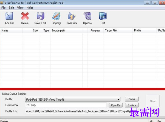The width and height of the screenshot is (165, 122).
Task: Click the Save Task floppy icon
Action: tap(40, 16)
